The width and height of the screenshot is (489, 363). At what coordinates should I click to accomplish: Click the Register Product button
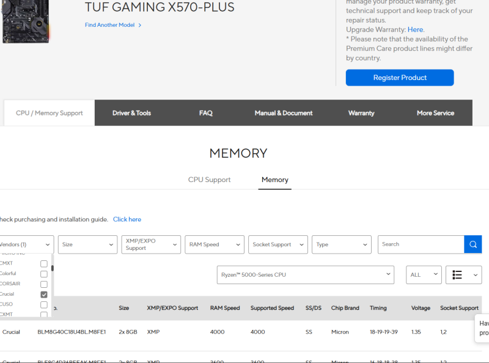[x=400, y=78]
